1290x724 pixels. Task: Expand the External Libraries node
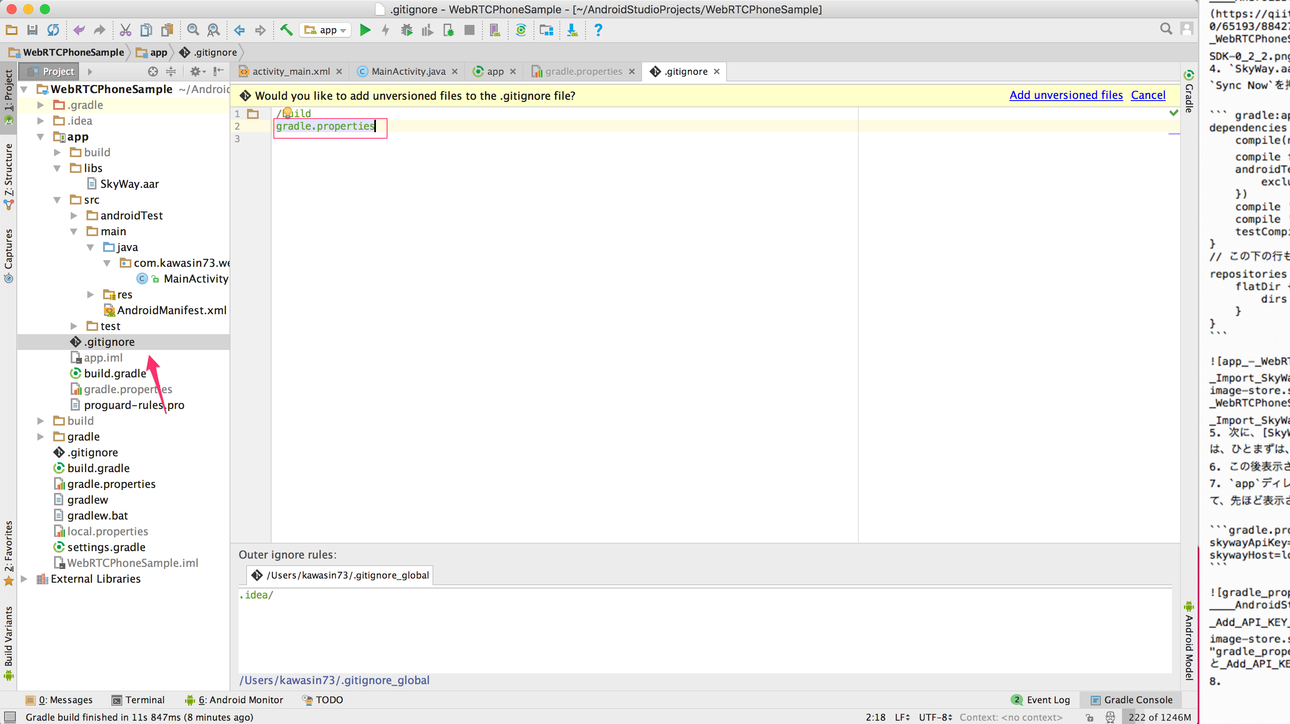click(x=24, y=579)
